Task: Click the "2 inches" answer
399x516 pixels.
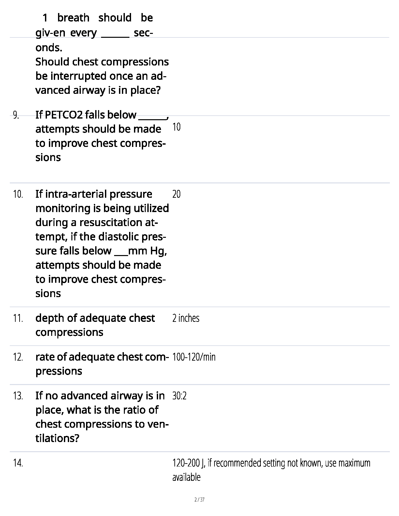Action: (x=186, y=318)
